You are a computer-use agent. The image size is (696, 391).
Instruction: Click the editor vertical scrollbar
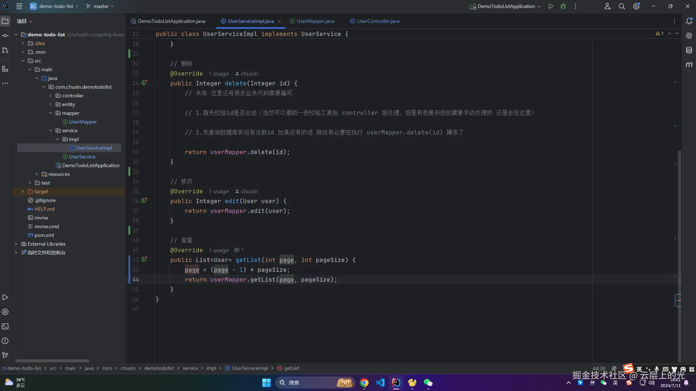(x=680, y=256)
